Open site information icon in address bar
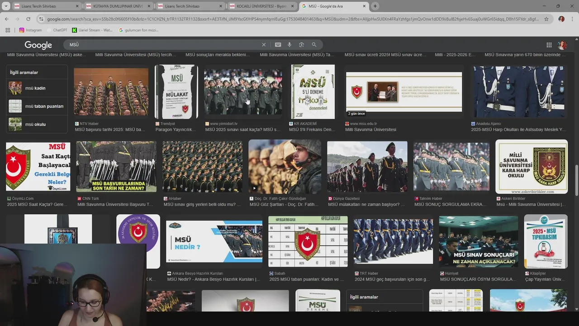 pos(41,19)
